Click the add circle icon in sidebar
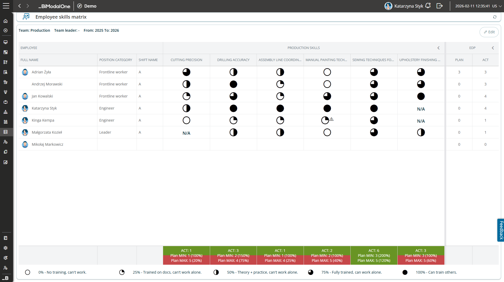The width and height of the screenshot is (504, 282). [x=6, y=31]
